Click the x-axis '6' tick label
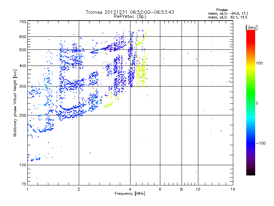This screenshot has width=274, height=206. (x=160, y=189)
